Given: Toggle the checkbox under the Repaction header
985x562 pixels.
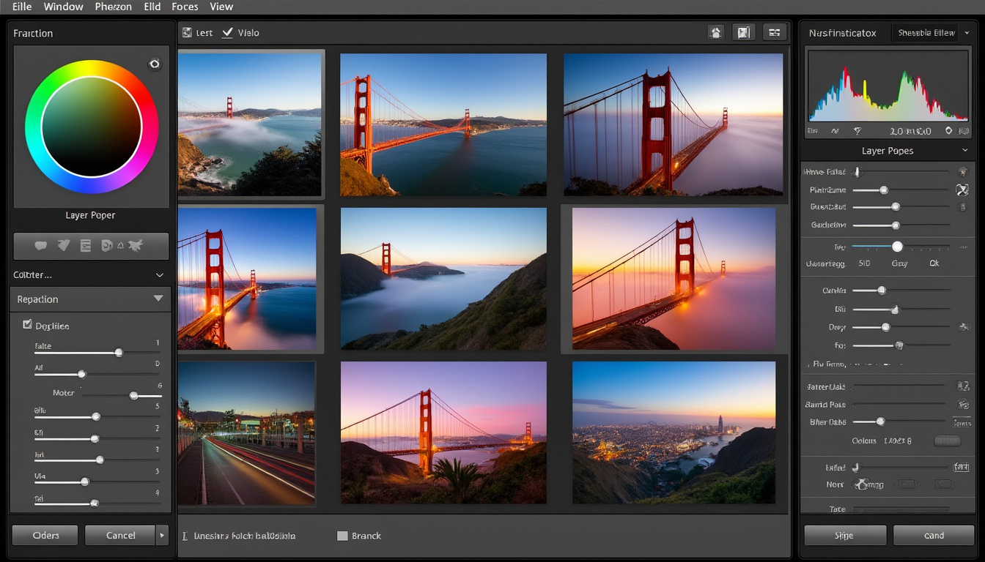Looking at the screenshot, I should 27,324.
